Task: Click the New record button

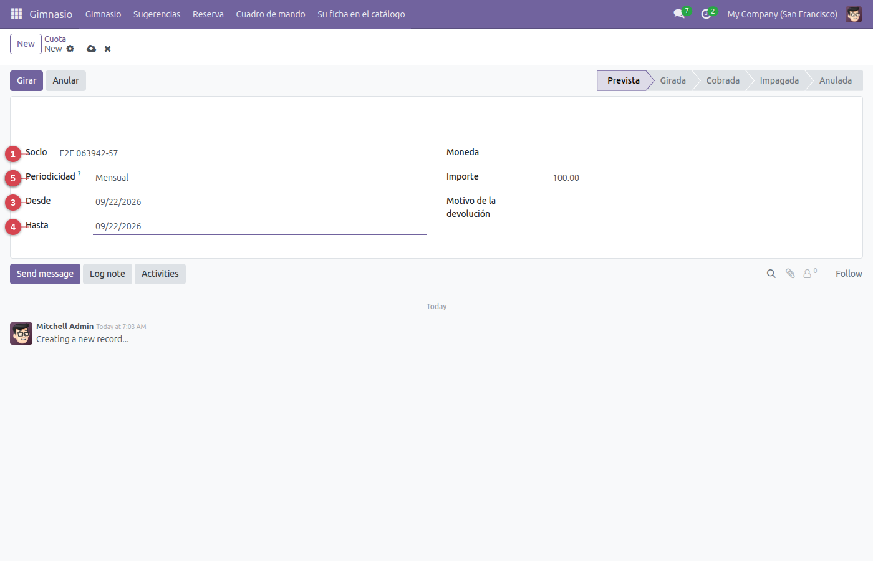Action: [26, 44]
